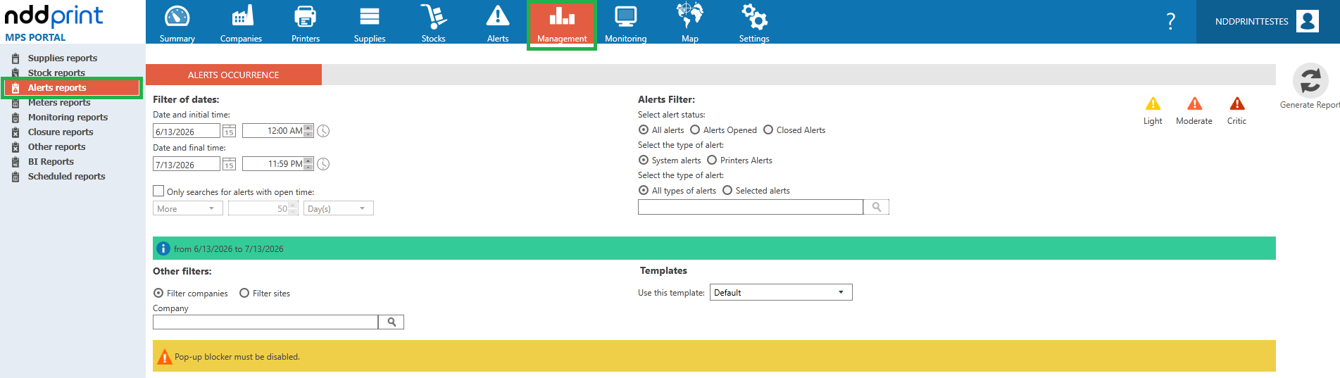This screenshot has width=1340, height=378.
Task: Open the More comparison dropdown
Action: point(187,208)
